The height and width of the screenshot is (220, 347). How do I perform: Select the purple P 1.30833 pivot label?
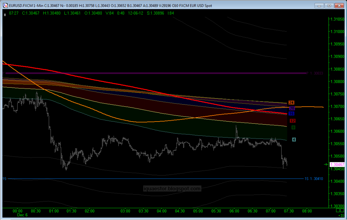[x=314, y=73]
